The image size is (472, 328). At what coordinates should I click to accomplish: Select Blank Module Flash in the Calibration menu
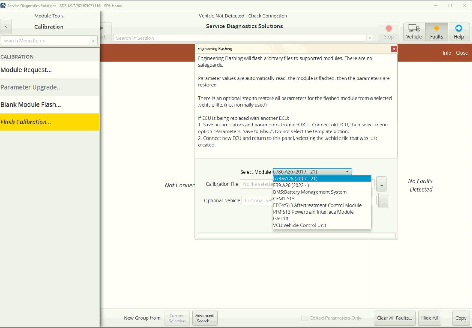[31, 104]
